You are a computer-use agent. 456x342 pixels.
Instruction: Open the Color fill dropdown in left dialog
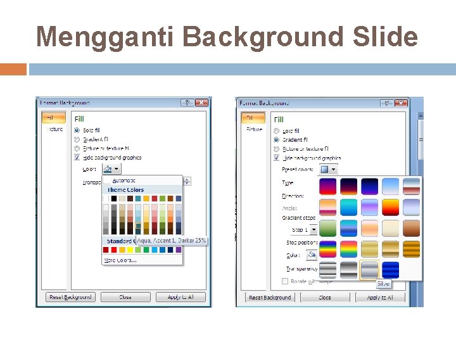(111, 169)
